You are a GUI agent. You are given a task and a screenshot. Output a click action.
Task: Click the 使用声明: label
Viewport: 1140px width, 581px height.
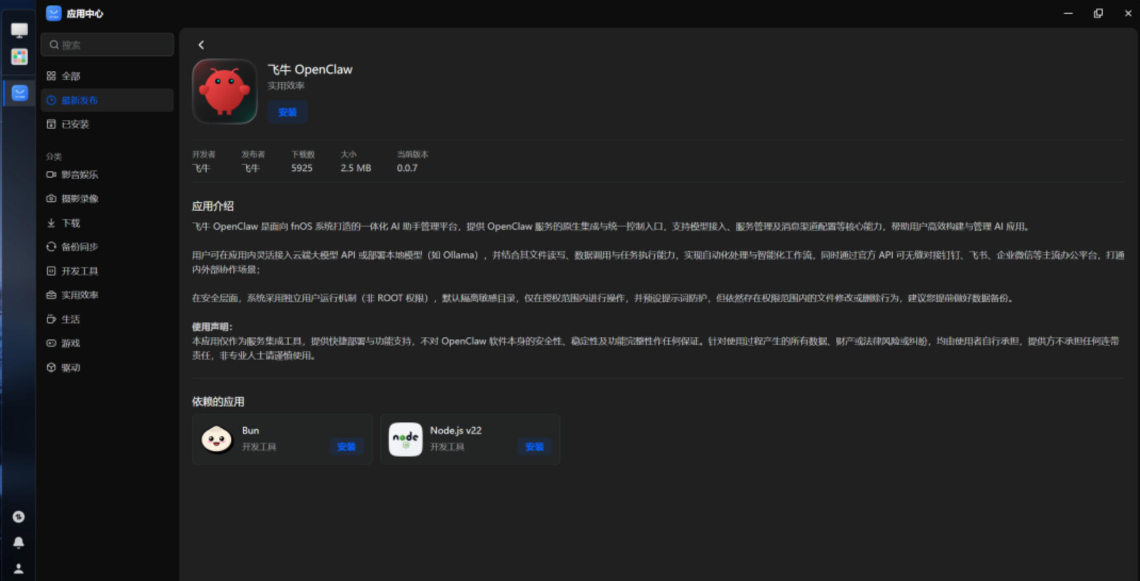tap(212, 327)
